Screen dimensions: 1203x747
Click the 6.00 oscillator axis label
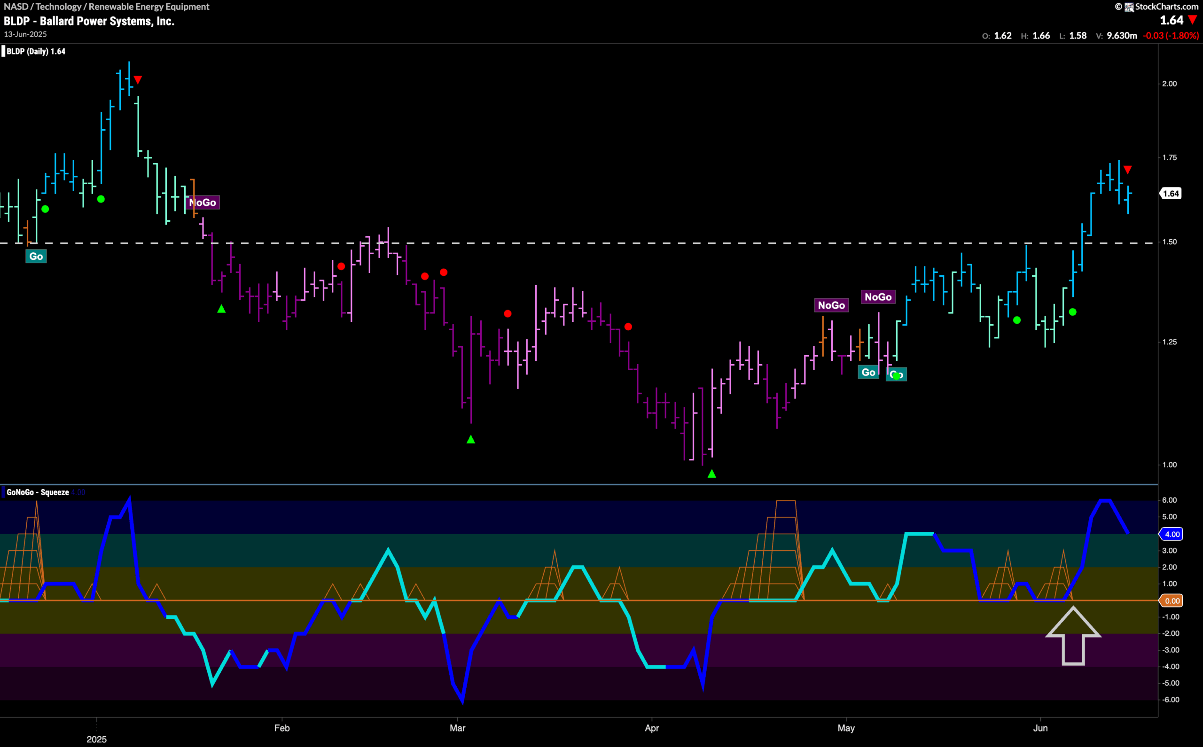click(1170, 500)
